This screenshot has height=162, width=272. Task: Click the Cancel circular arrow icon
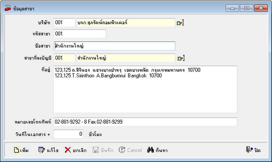tap(122, 150)
